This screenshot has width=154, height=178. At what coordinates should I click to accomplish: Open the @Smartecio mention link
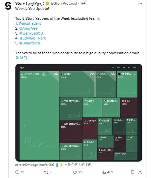[x=30, y=43]
